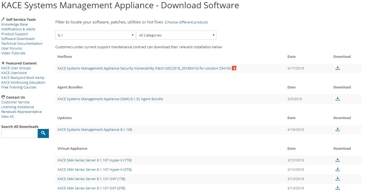Click the Download Software page title

(x=120, y=5)
